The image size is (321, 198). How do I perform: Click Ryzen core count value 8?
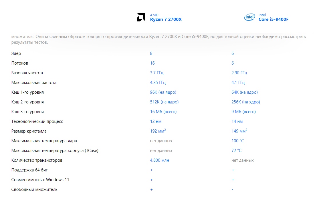point(151,53)
